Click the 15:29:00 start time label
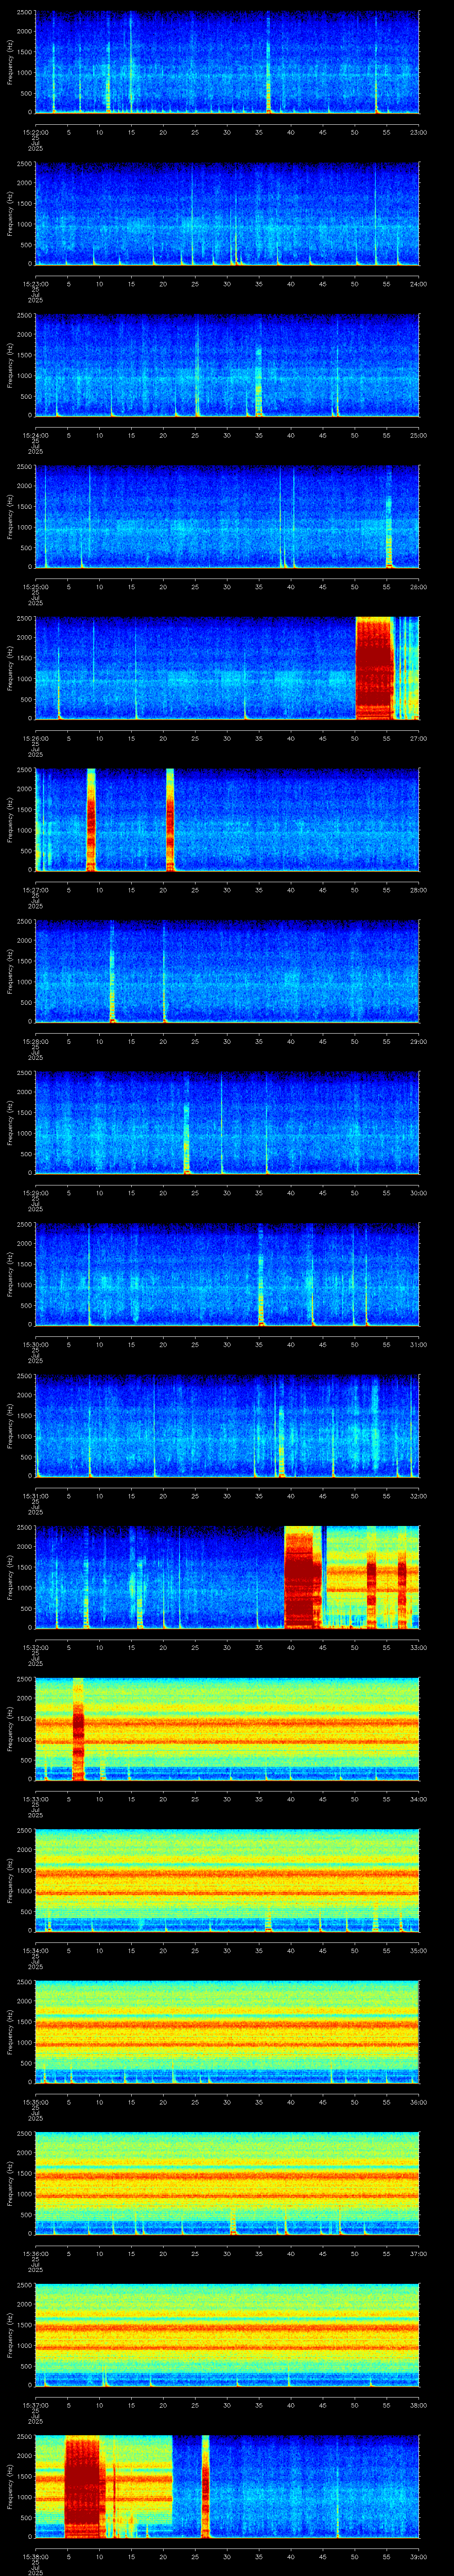This screenshot has width=454, height=2576. pyautogui.click(x=35, y=1192)
